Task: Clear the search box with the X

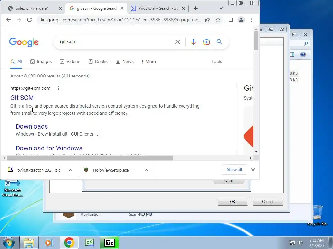Action: coord(178,42)
